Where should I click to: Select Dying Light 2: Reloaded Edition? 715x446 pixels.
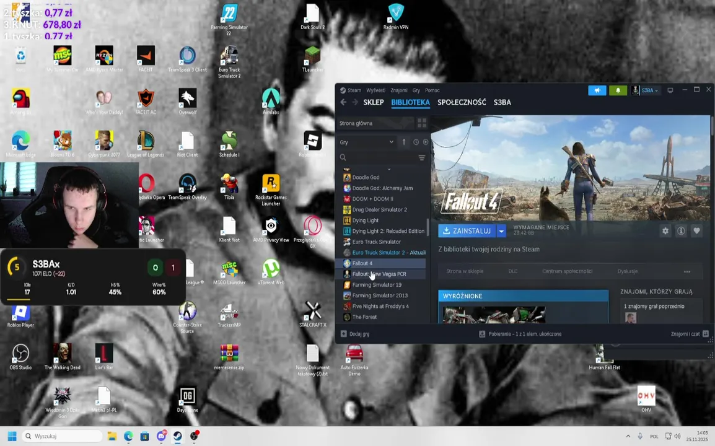(x=384, y=231)
